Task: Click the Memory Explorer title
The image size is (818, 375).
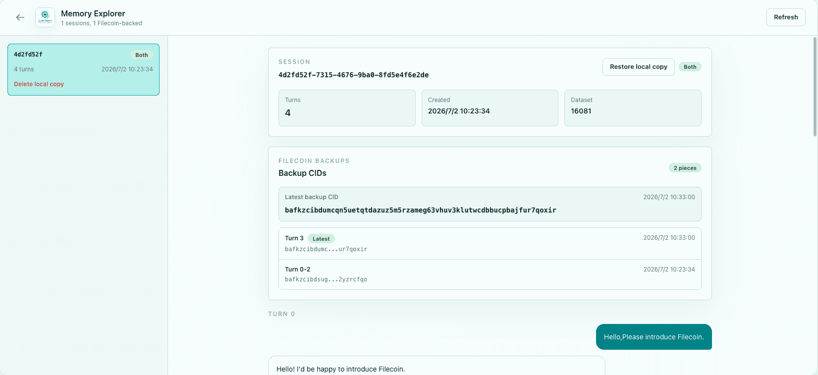Action: click(x=93, y=13)
